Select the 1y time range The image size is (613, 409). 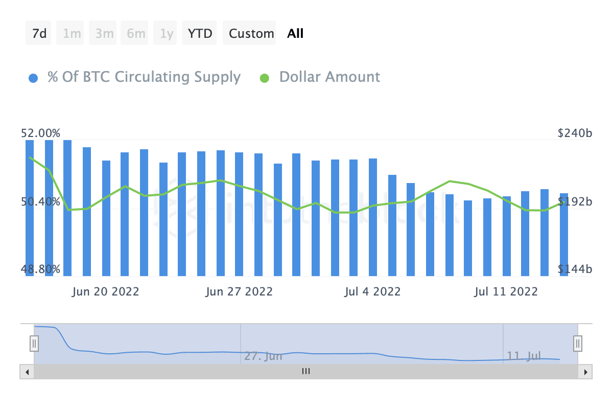tap(167, 34)
